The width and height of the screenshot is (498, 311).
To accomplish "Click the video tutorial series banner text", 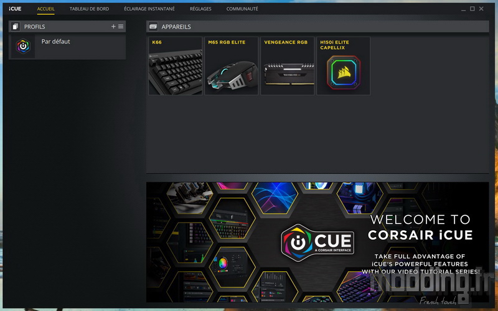I will [421, 264].
